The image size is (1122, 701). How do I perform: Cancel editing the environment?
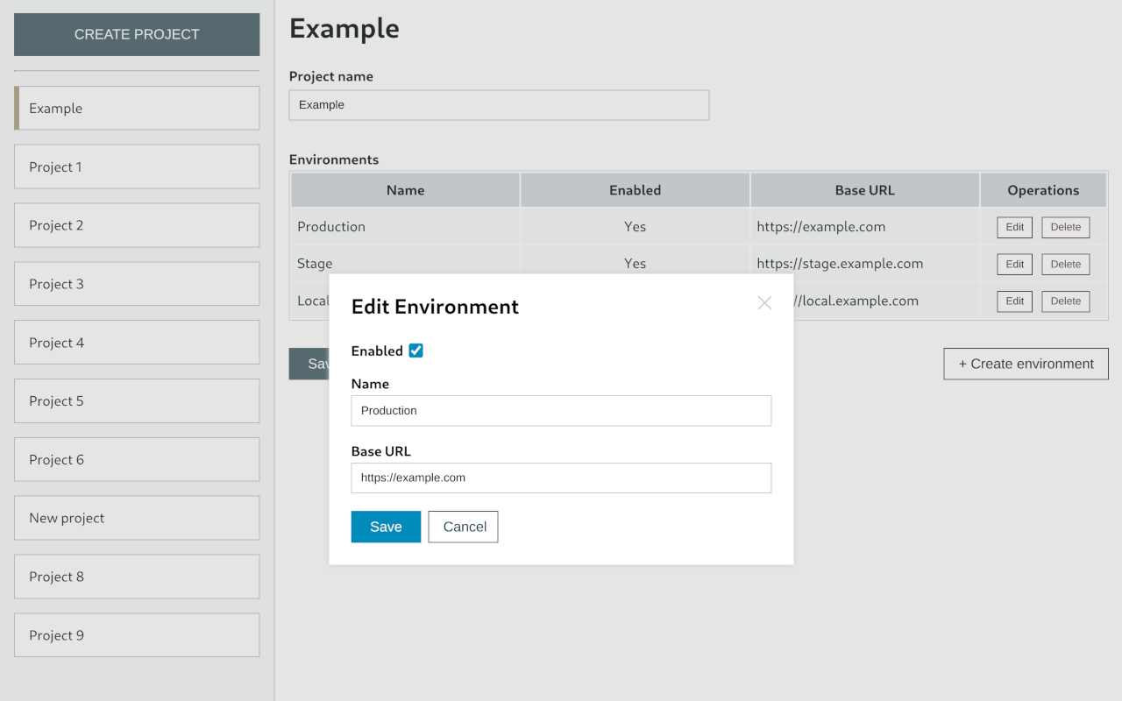[x=463, y=527]
